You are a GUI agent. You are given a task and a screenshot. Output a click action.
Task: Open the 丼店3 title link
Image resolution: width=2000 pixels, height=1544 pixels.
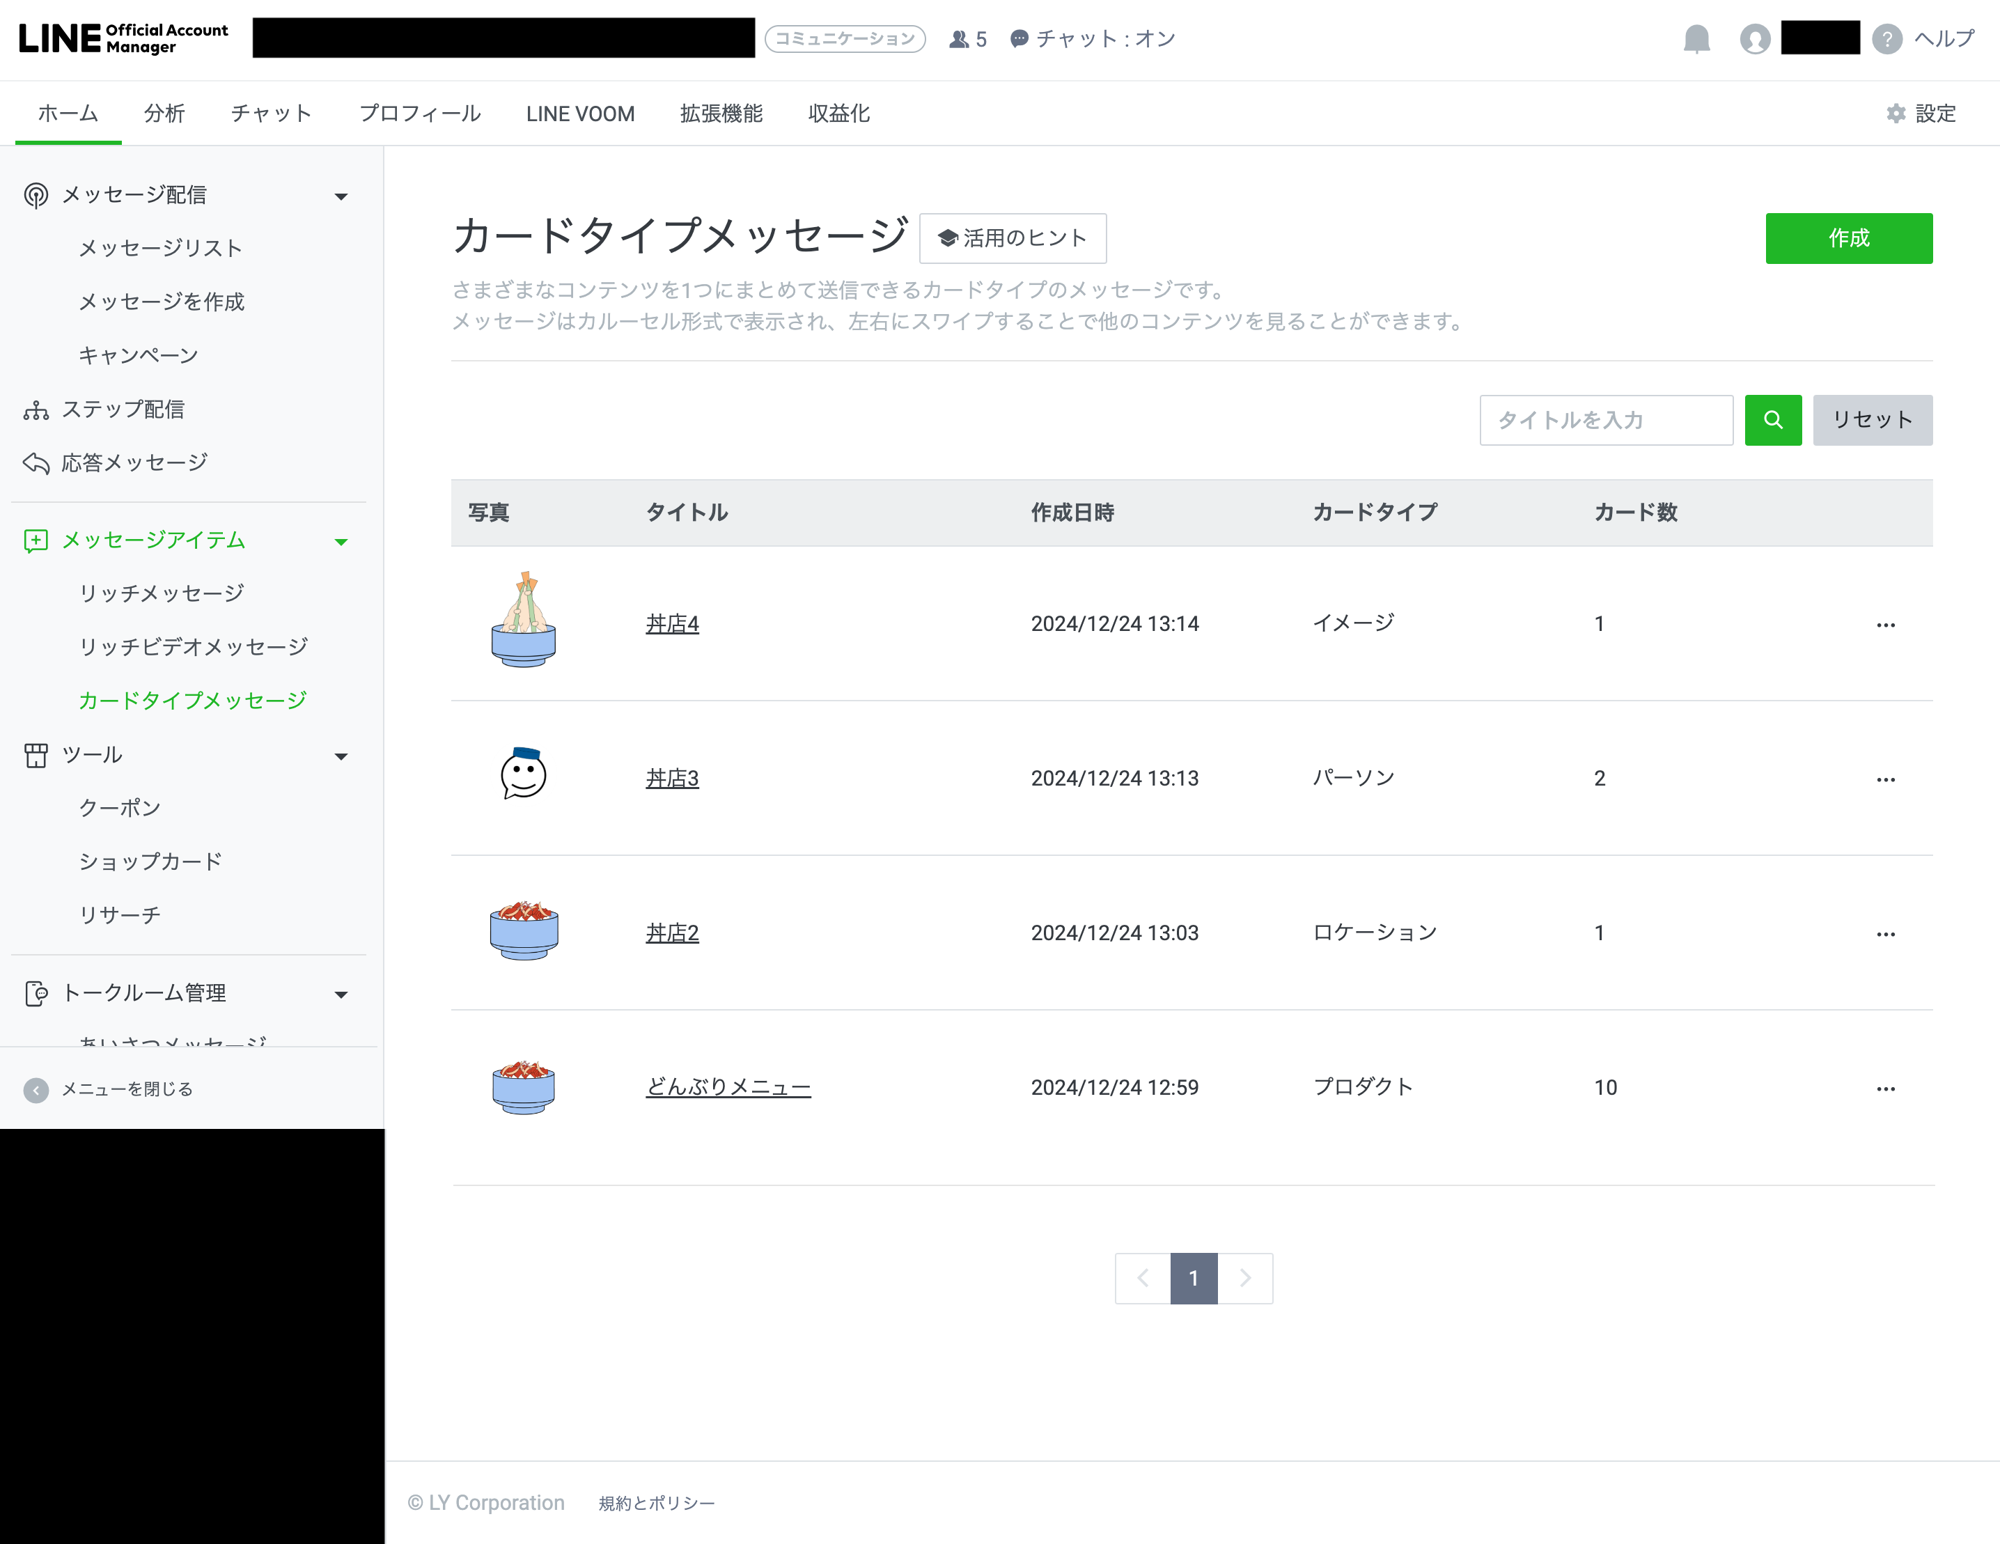coord(671,779)
